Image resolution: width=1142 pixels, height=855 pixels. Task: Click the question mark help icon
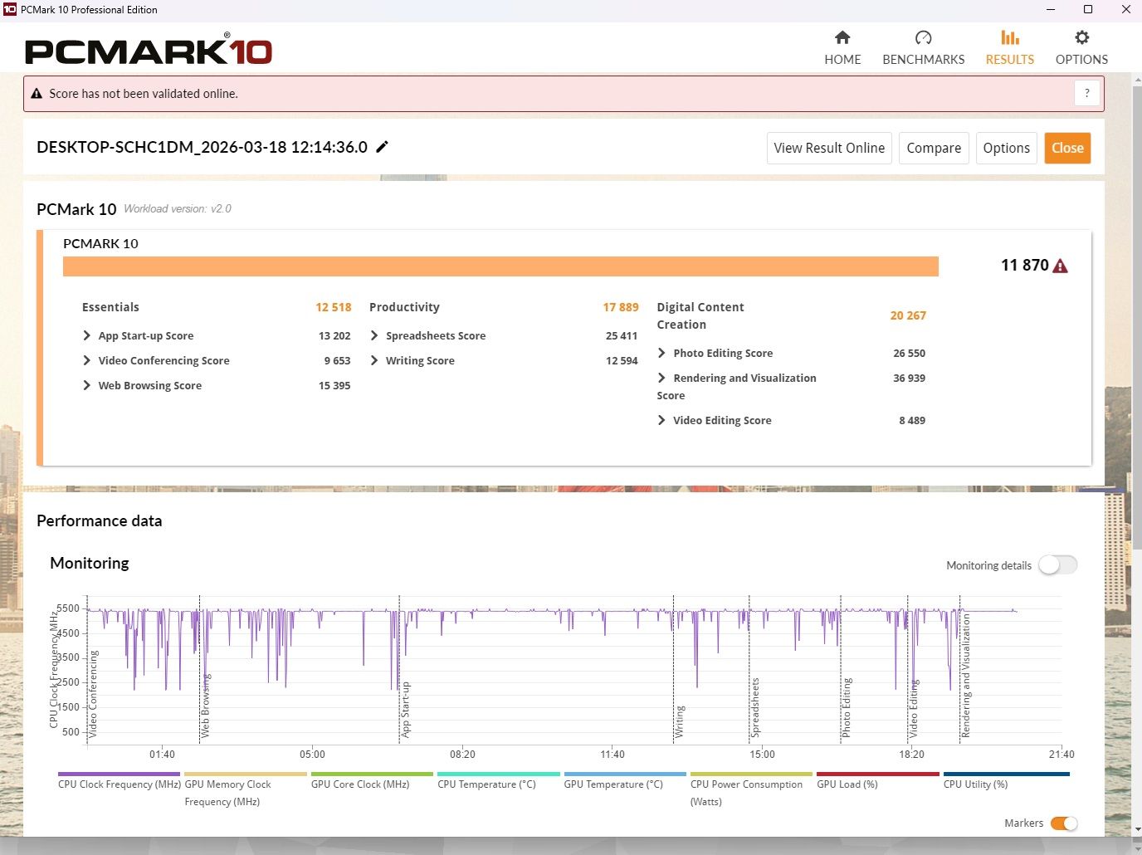(x=1086, y=93)
